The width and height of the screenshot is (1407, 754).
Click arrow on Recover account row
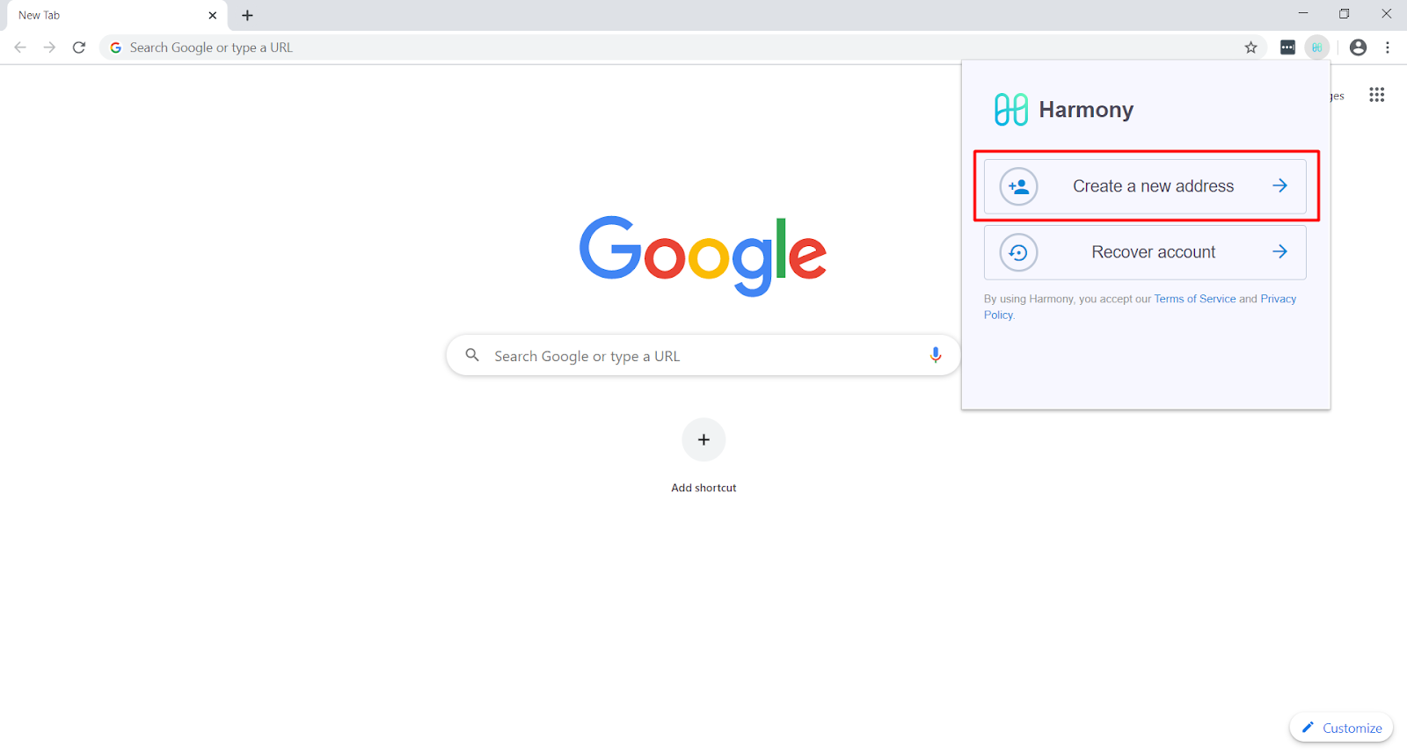pyautogui.click(x=1279, y=252)
